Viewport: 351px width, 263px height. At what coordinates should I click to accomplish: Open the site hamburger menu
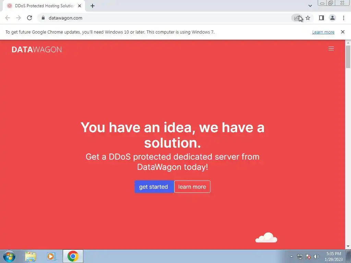click(x=331, y=49)
